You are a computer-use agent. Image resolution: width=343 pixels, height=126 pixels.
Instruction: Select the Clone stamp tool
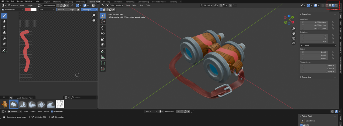click(x=4, y=32)
